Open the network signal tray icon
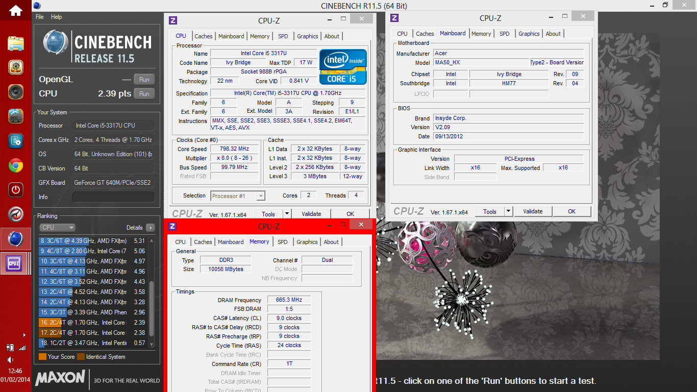Viewport: 697px width, 392px height. [x=22, y=348]
